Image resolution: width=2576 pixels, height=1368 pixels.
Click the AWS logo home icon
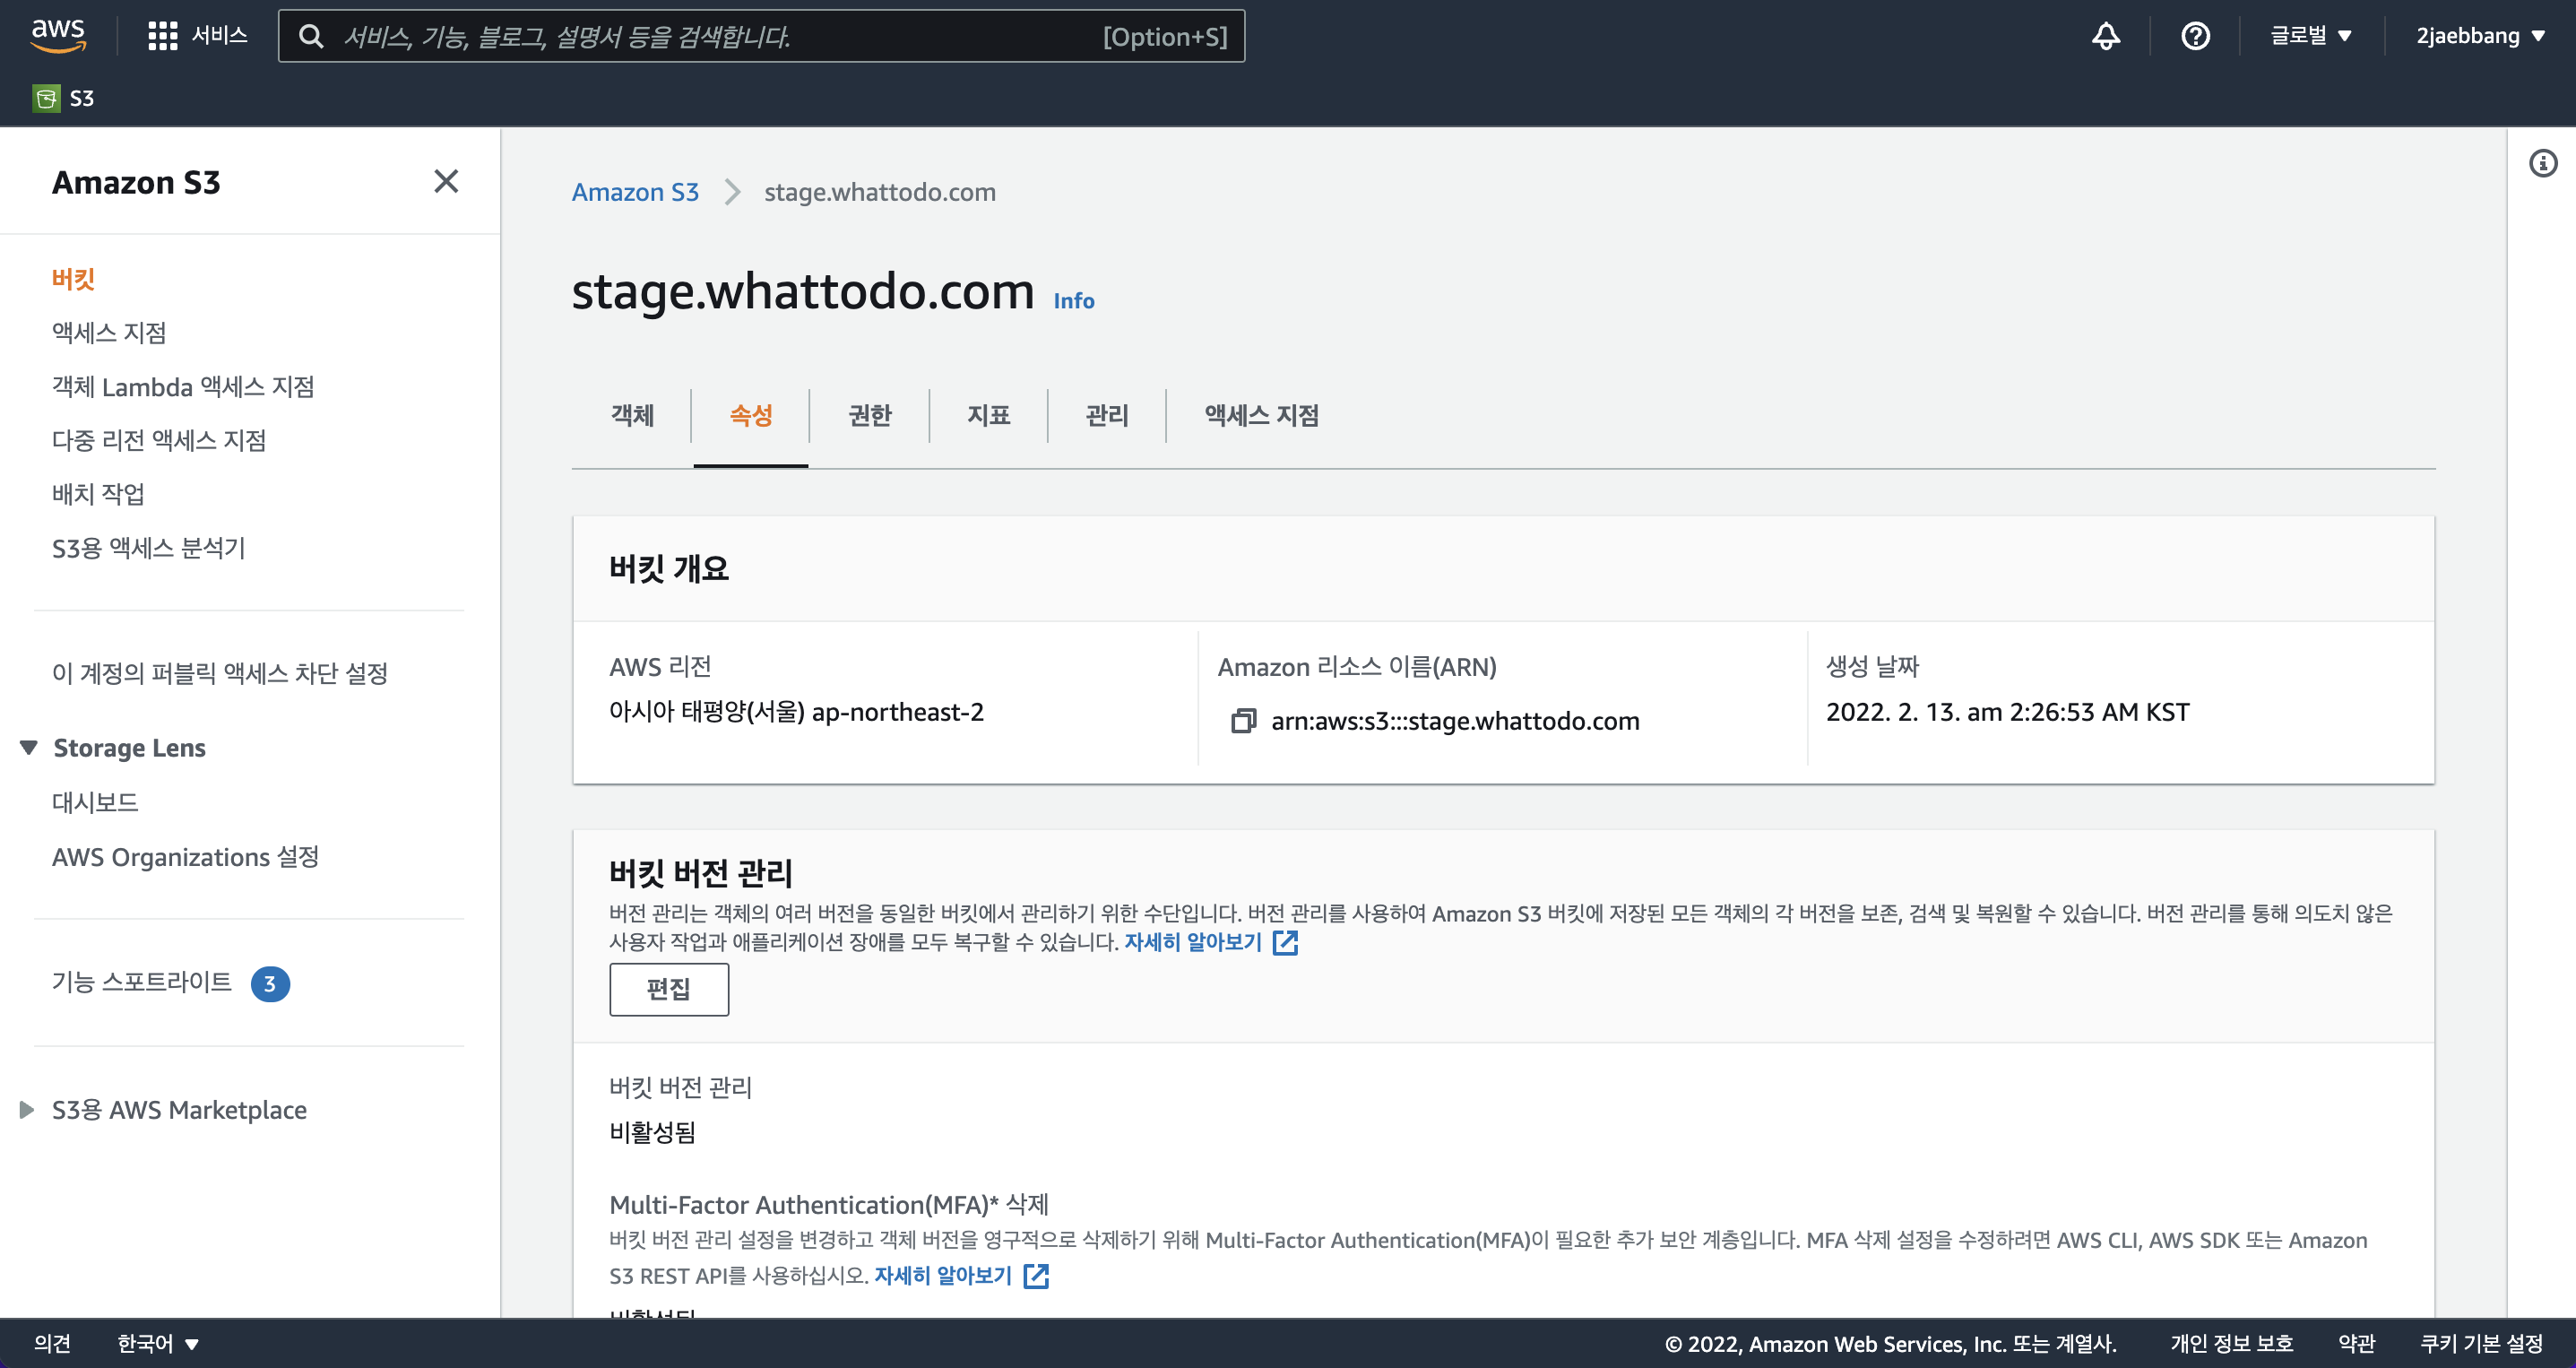click(x=58, y=34)
